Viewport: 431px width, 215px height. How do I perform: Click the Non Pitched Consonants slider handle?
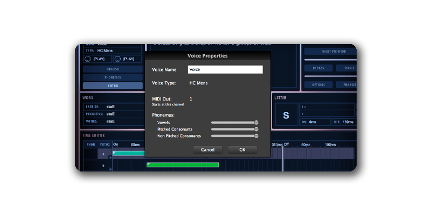pyautogui.click(x=256, y=136)
